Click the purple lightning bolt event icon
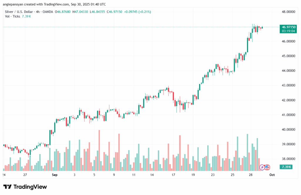Viewport: 301px width, 195px height. (262, 167)
